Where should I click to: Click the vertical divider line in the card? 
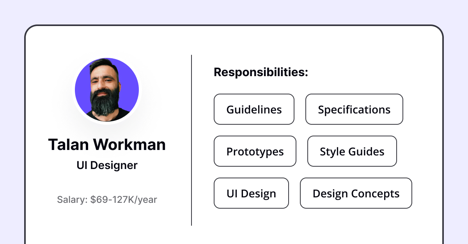(191, 140)
